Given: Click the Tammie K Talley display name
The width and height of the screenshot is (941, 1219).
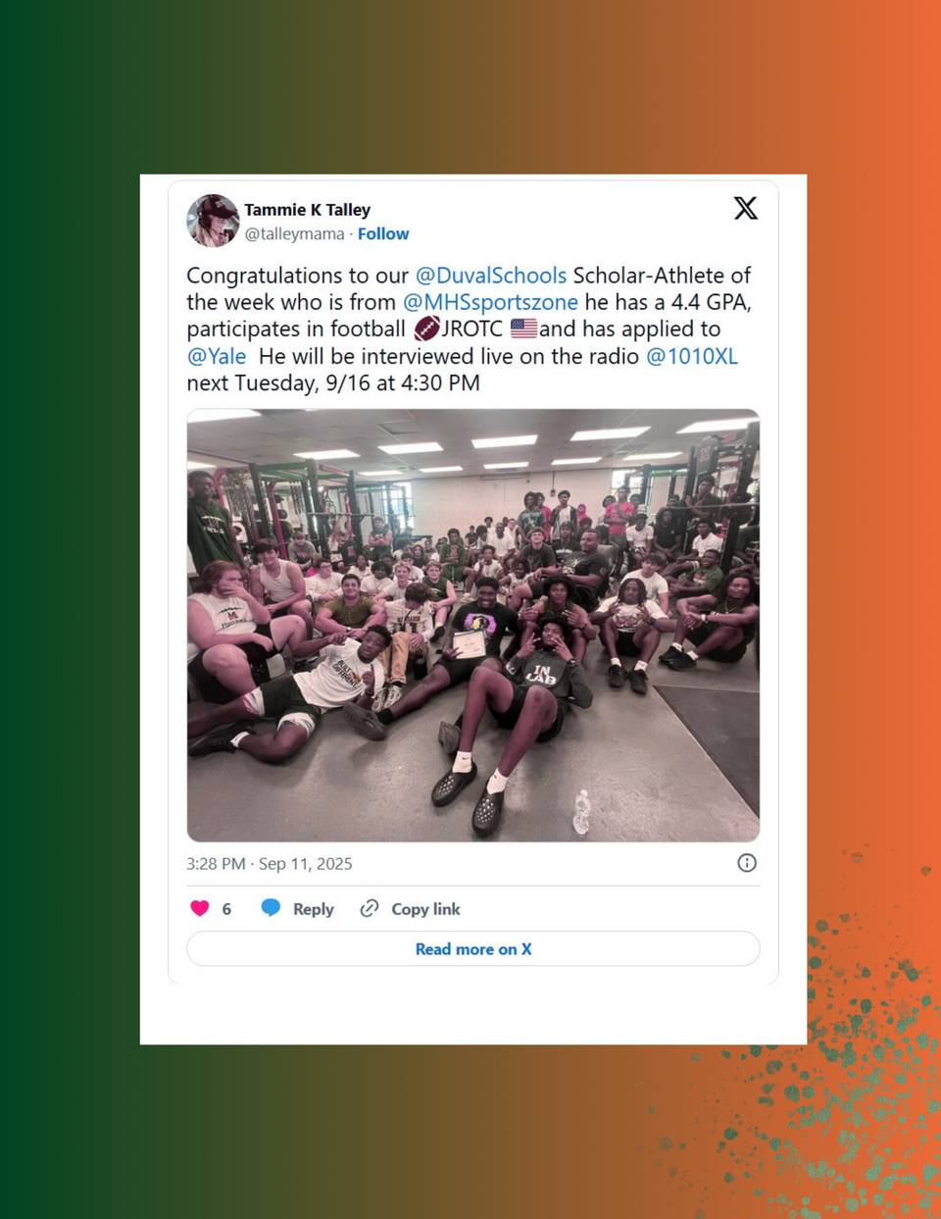Looking at the screenshot, I should pyautogui.click(x=307, y=210).
